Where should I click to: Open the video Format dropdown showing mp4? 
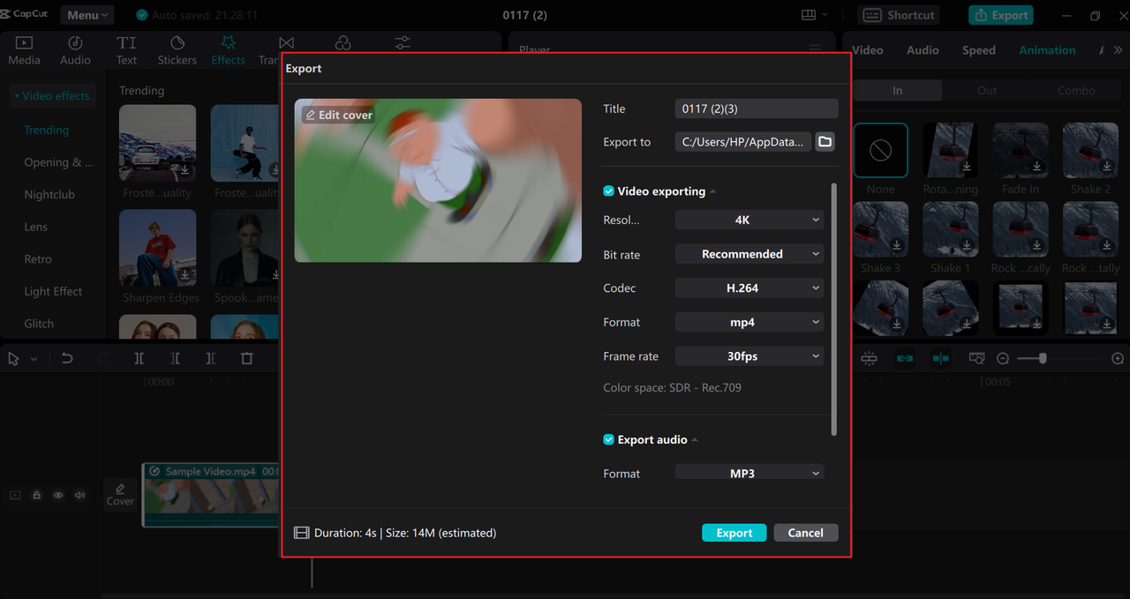point(750,322)
